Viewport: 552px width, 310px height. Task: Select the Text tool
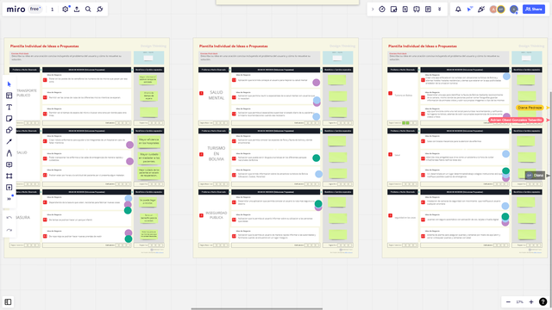(9, 107)
